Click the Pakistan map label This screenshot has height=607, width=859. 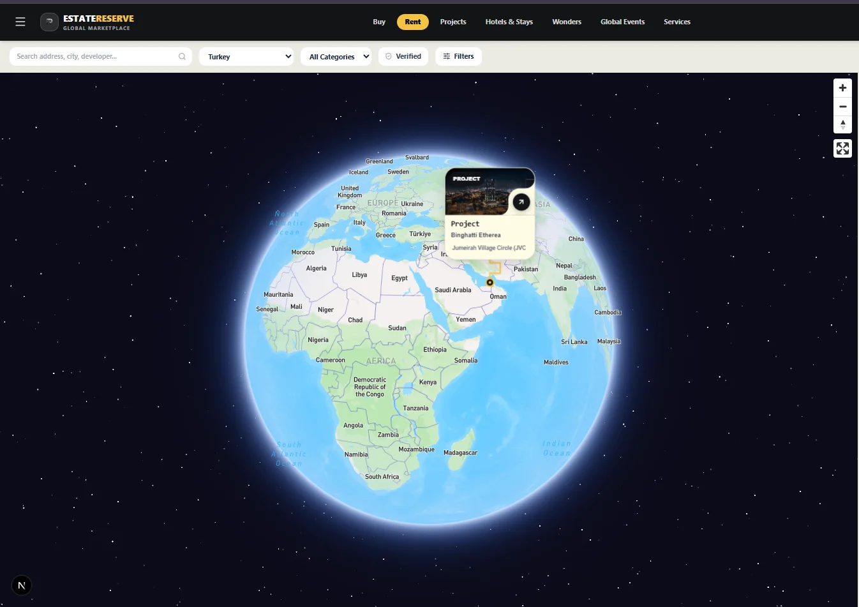526,269
